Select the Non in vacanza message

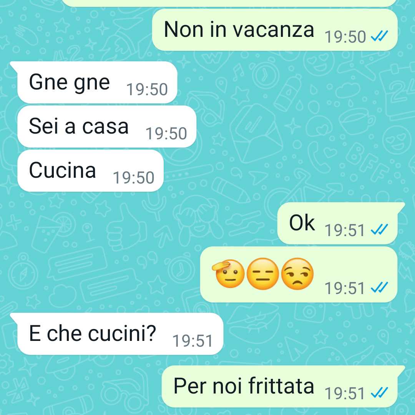(275, 30)
